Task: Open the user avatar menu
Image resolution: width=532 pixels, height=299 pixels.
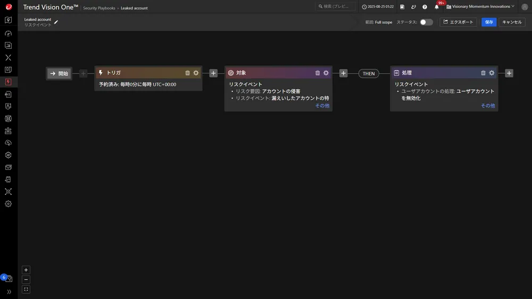Action: click(x=525, y=7)
